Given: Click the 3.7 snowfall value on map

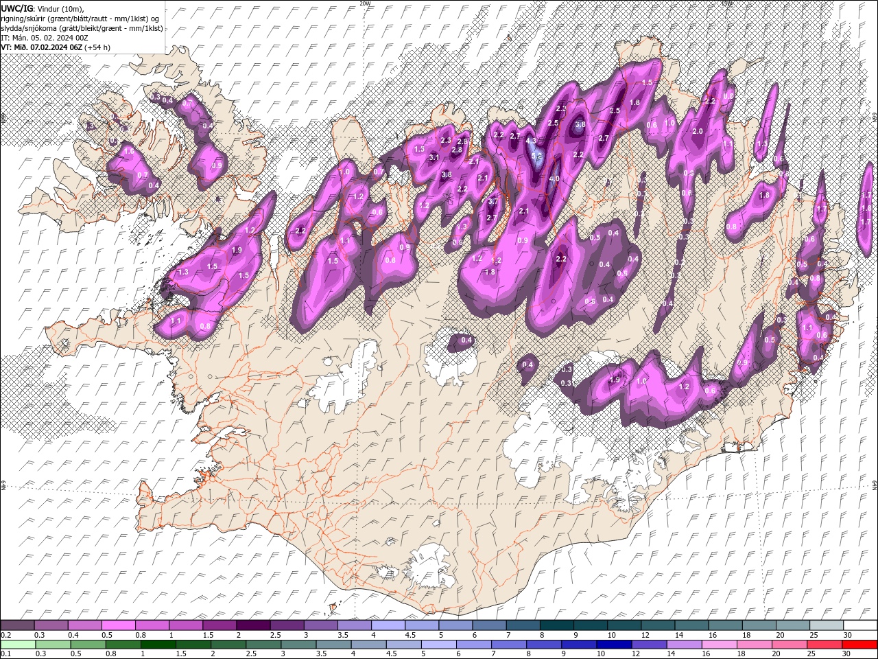Looking at the screenshot, I should [493, 201].
